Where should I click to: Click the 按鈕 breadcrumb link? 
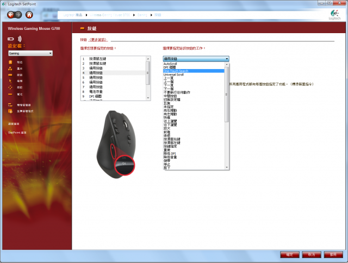(x=158, y=15)
